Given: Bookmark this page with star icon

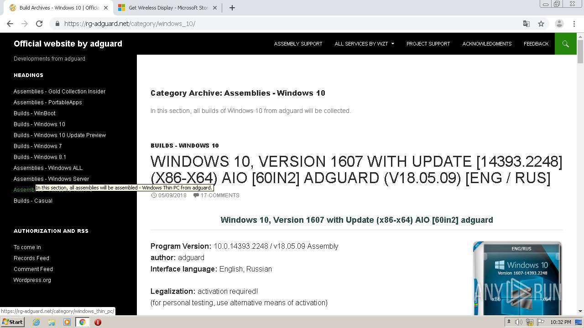Looking at the screenshot, I should (541, 24).
